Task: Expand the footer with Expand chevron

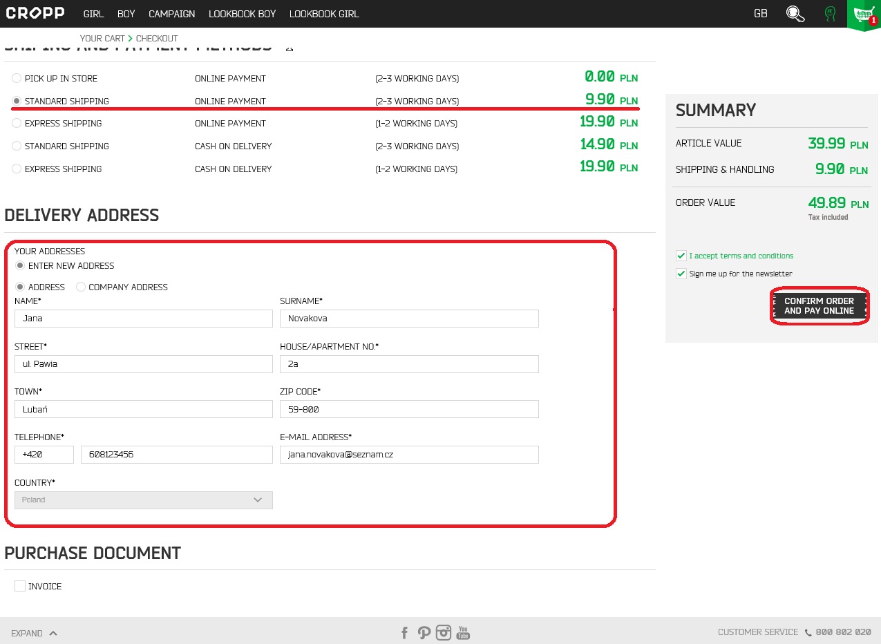Action: coord(34,633)
